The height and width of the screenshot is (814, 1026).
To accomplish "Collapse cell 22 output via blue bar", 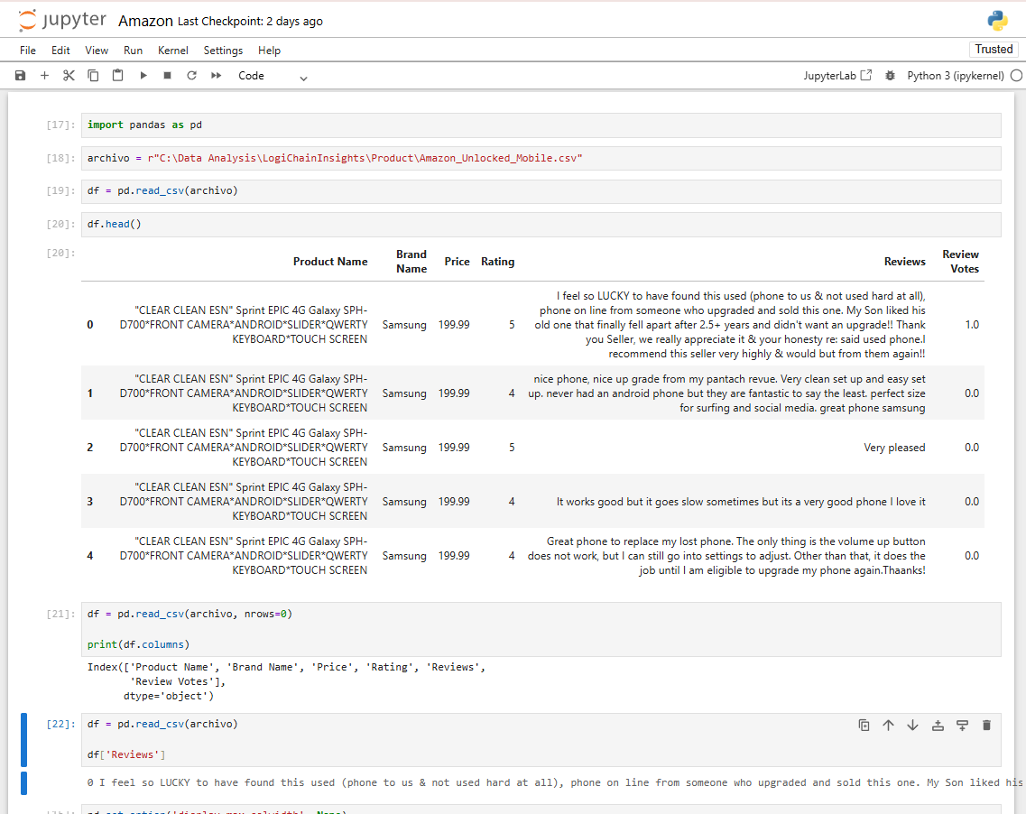I will pyautogui.click(x=24, y=783).
